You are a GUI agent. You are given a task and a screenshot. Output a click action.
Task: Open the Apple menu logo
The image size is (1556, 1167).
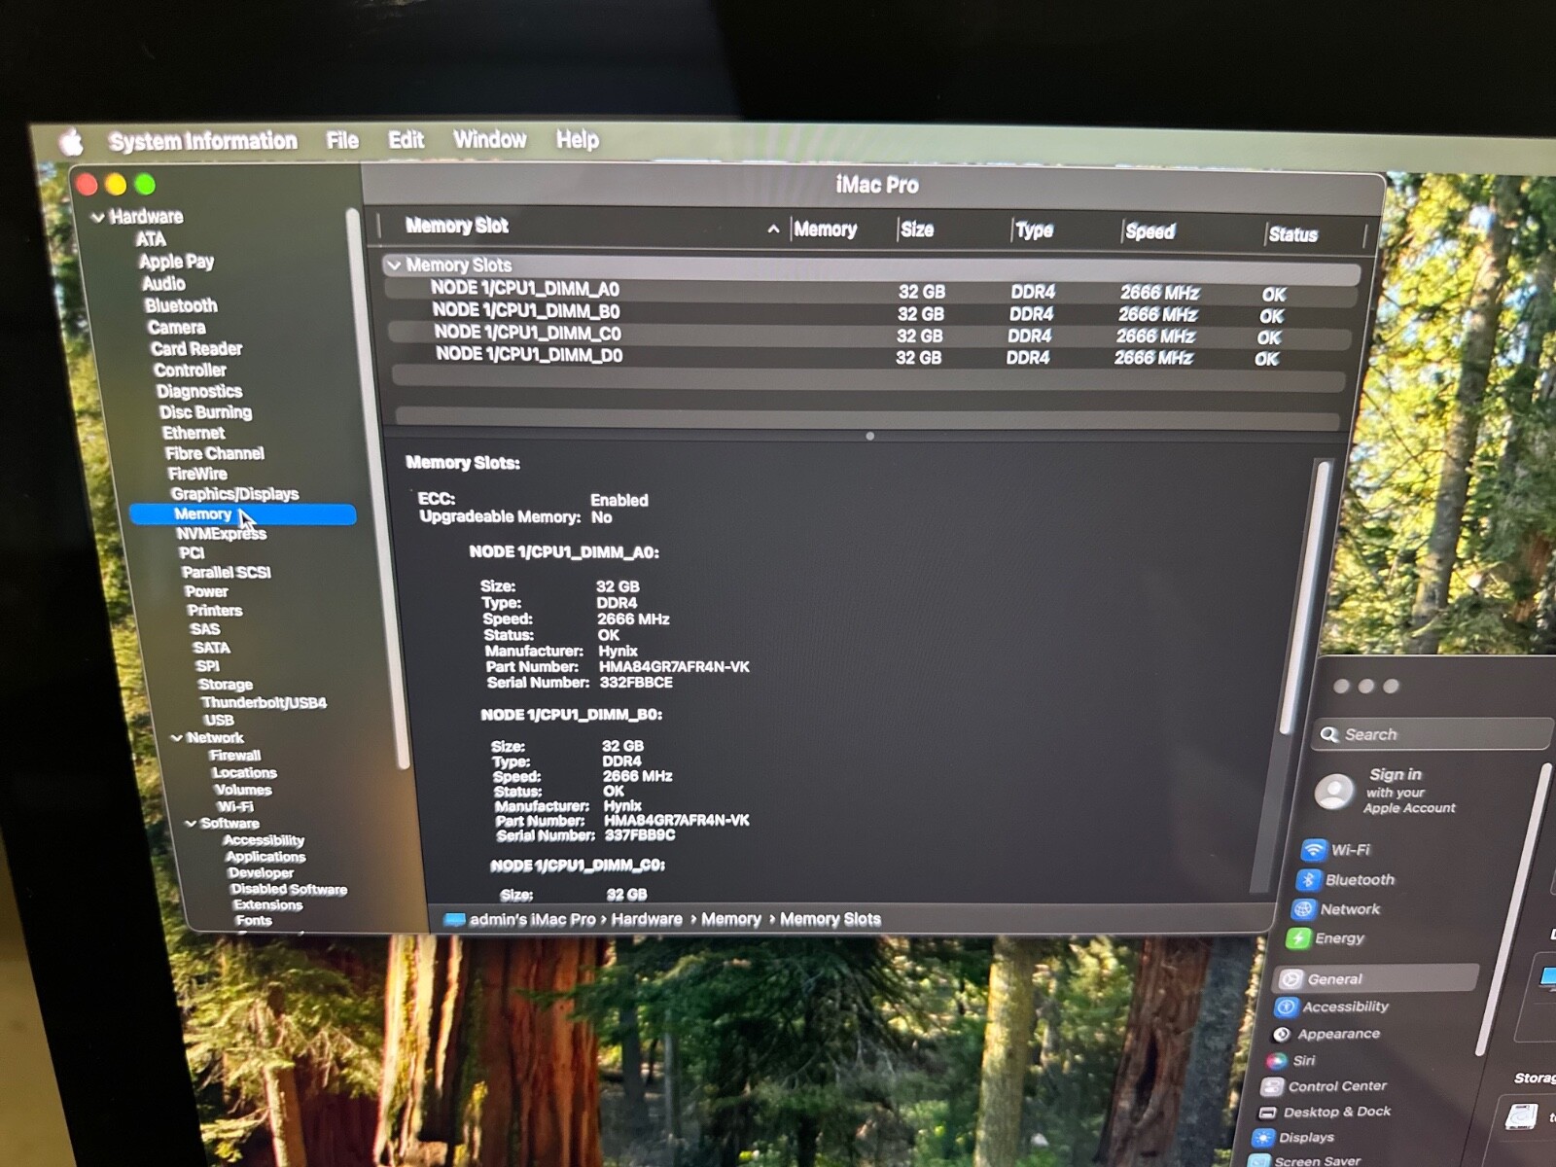coord(72,143)
